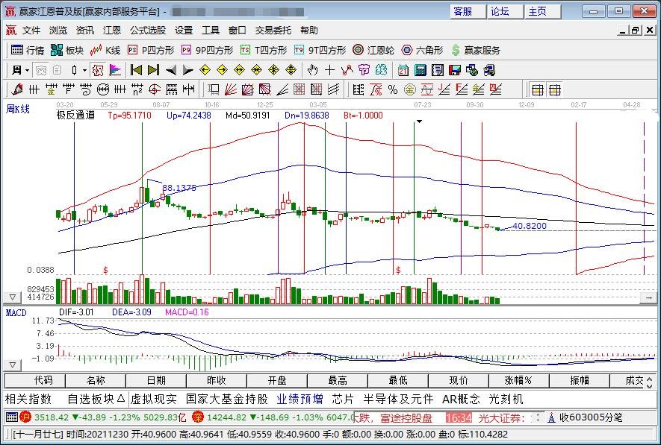
Task: Open the candlestick style dropdown arrow
Action: (84, 70)
